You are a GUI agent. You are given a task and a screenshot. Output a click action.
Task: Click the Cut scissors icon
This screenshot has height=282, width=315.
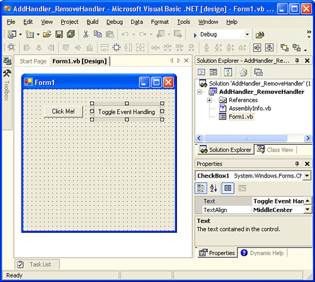coord(86,34)
